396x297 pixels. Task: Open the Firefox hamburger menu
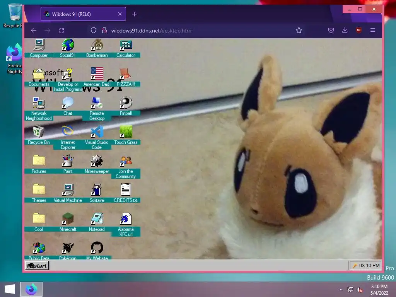[373, 30]
